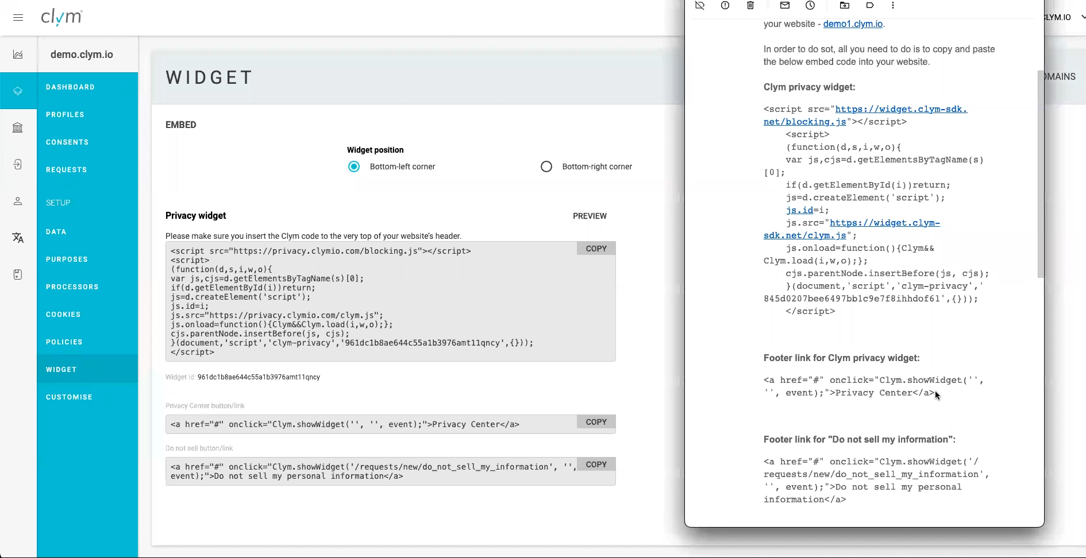This screenshot has height=558, width=1086.
Task: Copy the Privacy widget embed code
Action: tap(596, 249)
